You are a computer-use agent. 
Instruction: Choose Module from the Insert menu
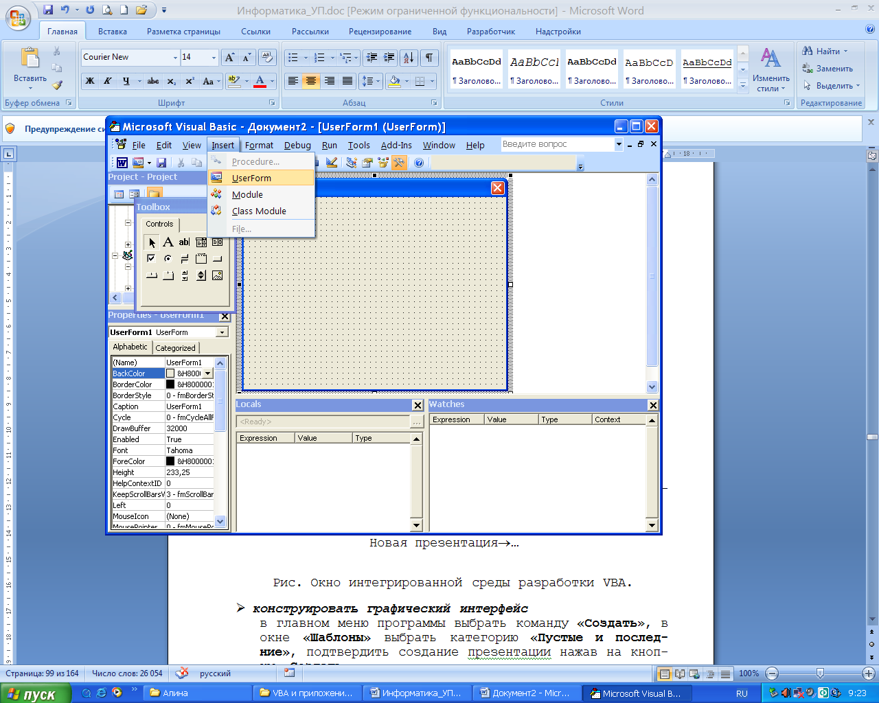click(x=261, y=194)
